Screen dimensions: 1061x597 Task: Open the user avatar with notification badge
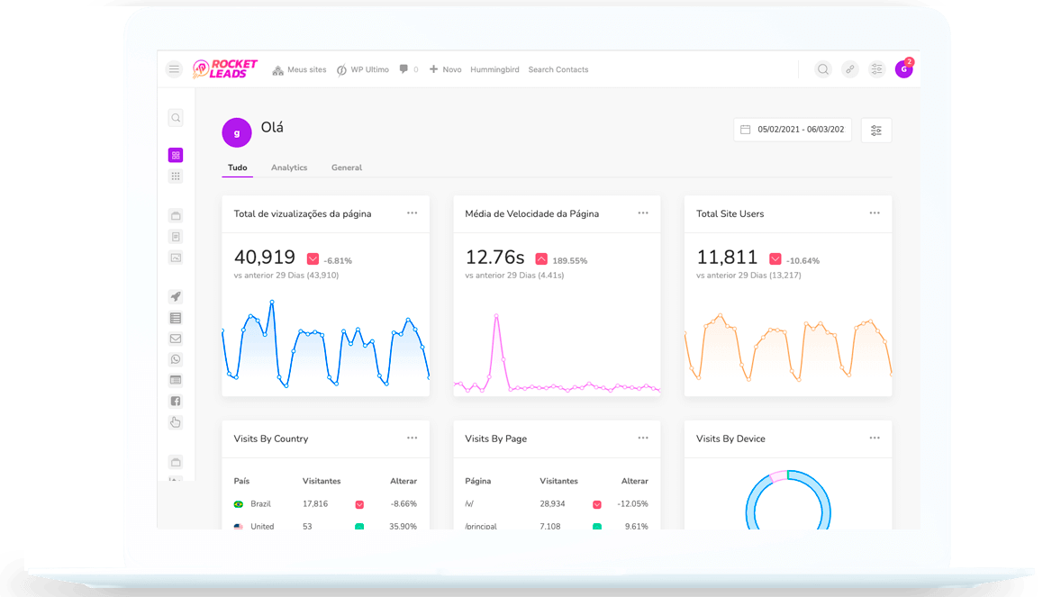[903, 69]
